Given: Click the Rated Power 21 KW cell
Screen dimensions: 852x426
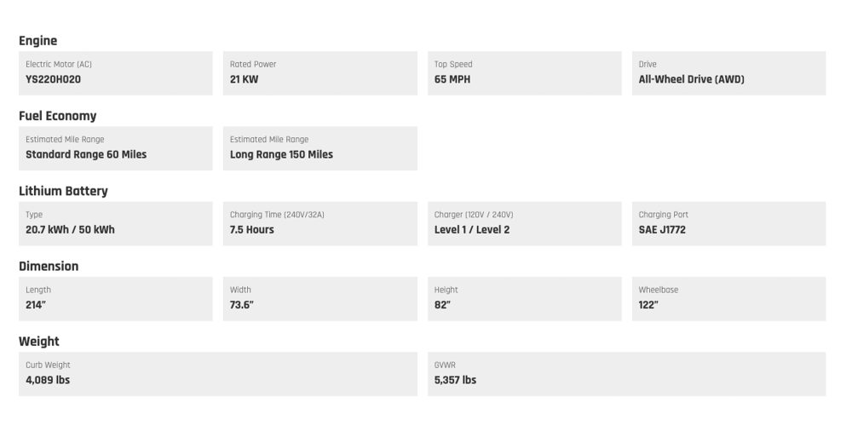Looking at the screenshot, I should coord(319,73).
